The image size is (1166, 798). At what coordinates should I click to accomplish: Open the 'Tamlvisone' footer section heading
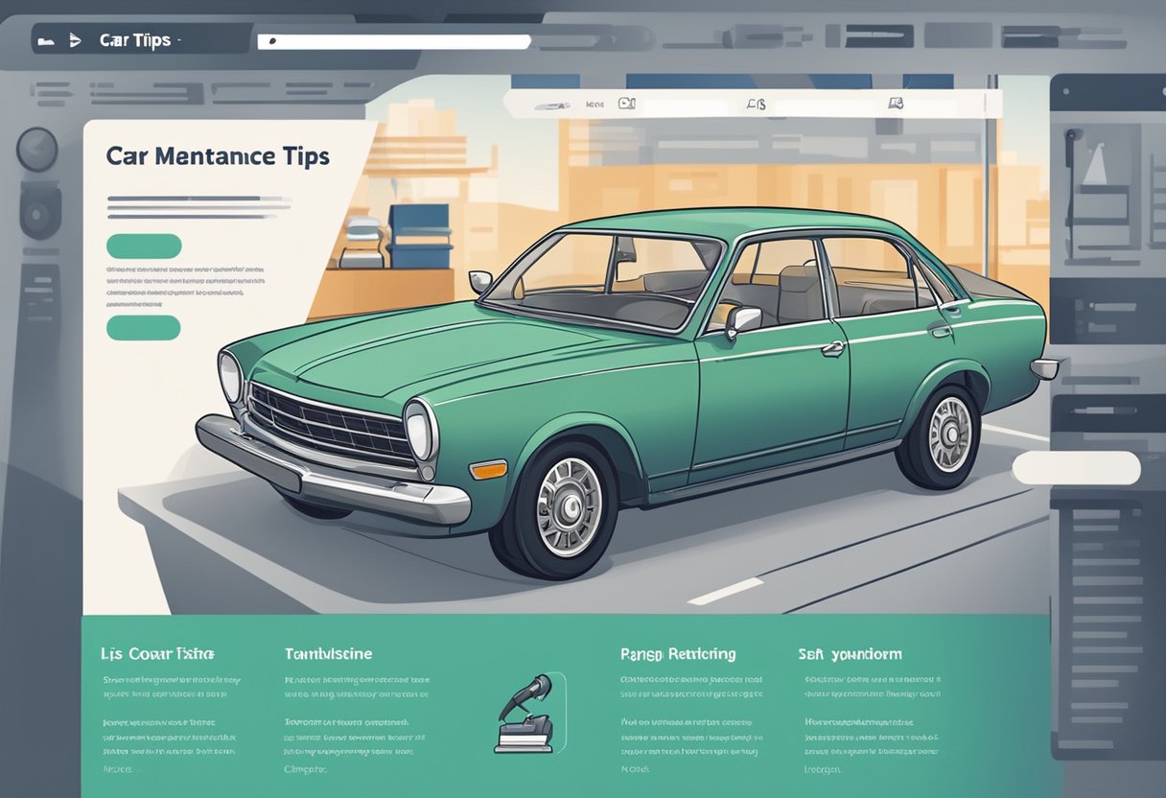pos(328,654)
